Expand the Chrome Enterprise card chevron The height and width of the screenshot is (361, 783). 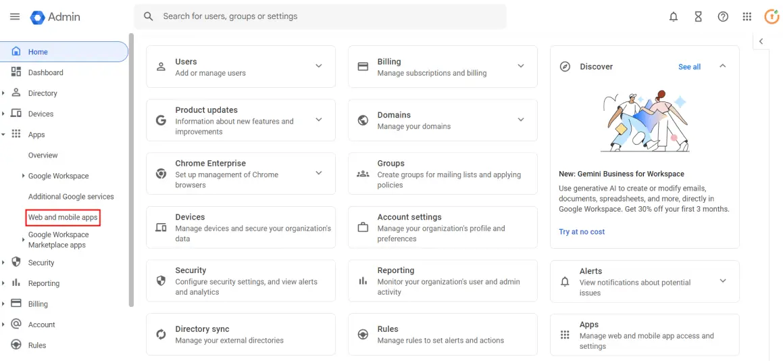pyautogui.click(x=319, y=173)
